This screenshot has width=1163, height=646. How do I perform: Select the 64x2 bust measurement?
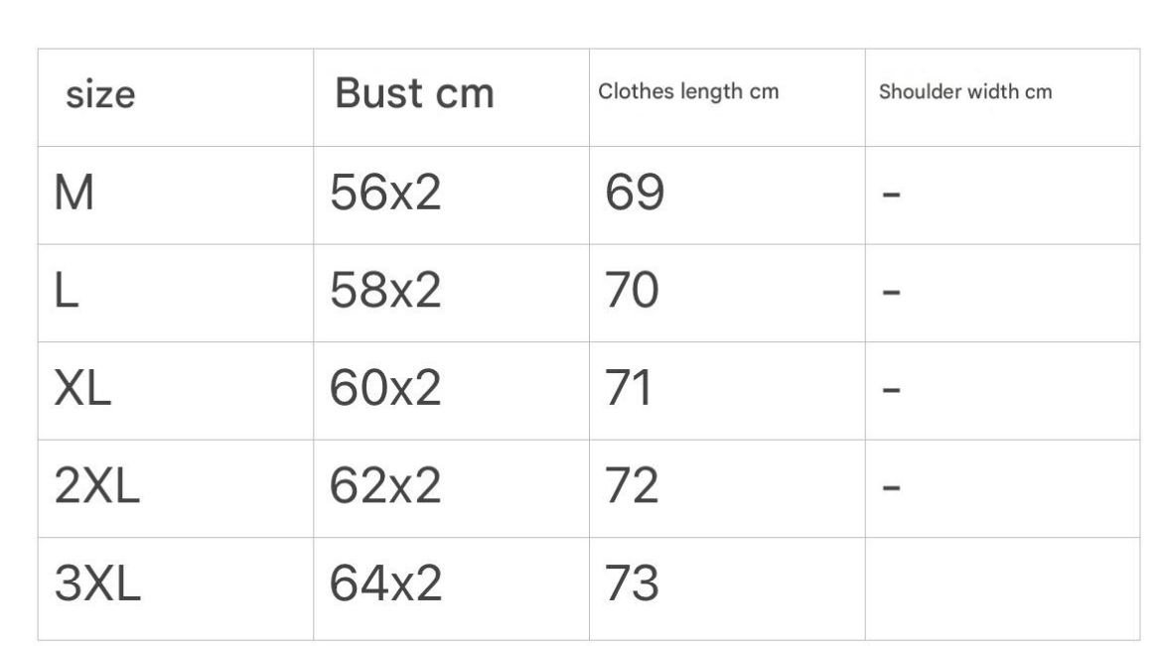click(386, 586)
